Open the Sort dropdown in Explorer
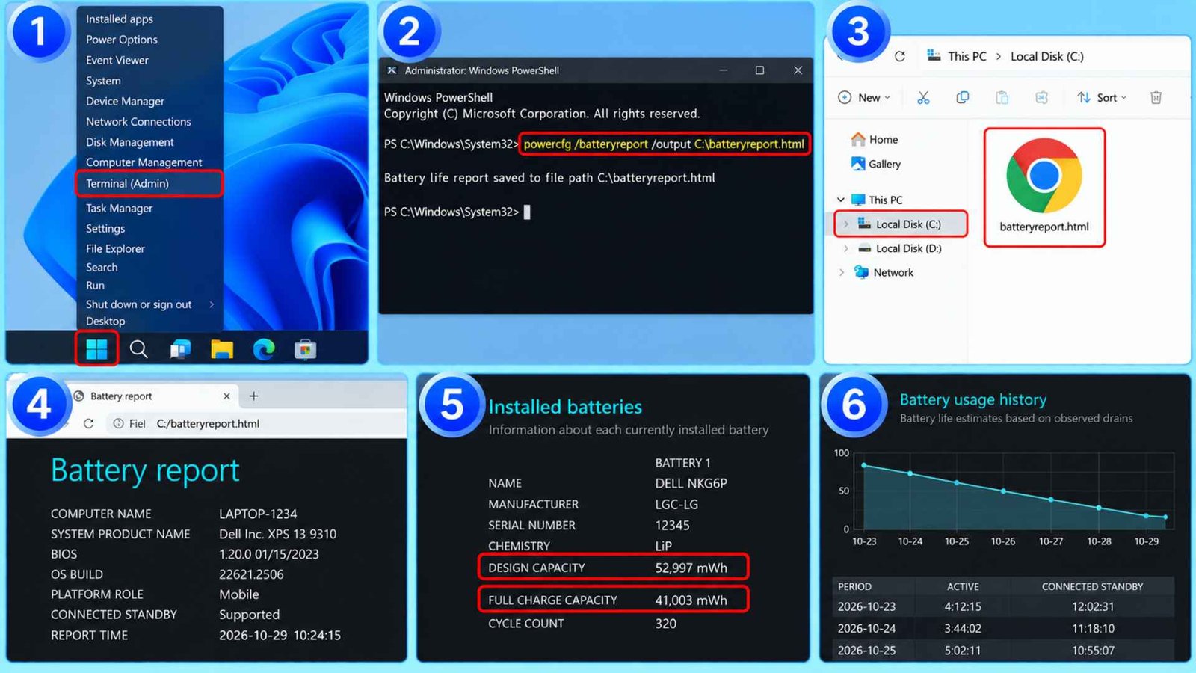The image size is (1196, 673). pyautogui.click(x=1102, y=98)
